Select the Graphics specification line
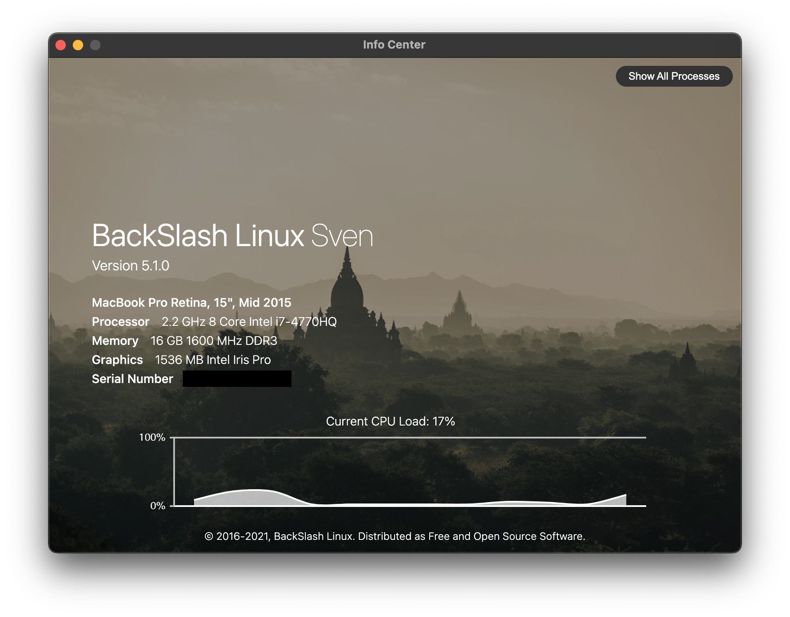The width and height of the screenshot is (790, 617). pyautogui.click(x=181, y=360)
